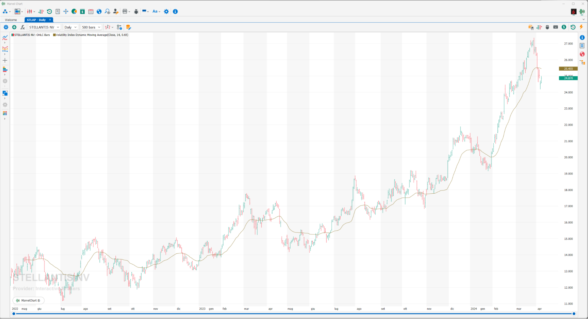Screen dimensions: 588x319
Task: Click the orange database edit icon
Action: point(128,27)
